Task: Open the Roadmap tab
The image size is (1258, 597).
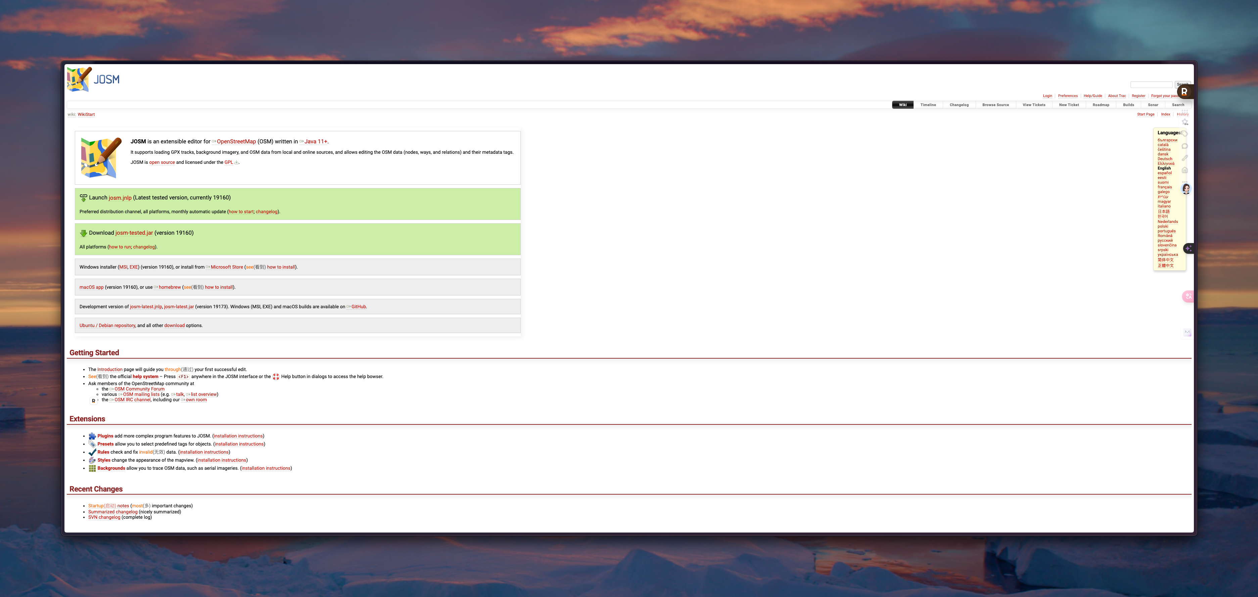Action: point(1101,105)
